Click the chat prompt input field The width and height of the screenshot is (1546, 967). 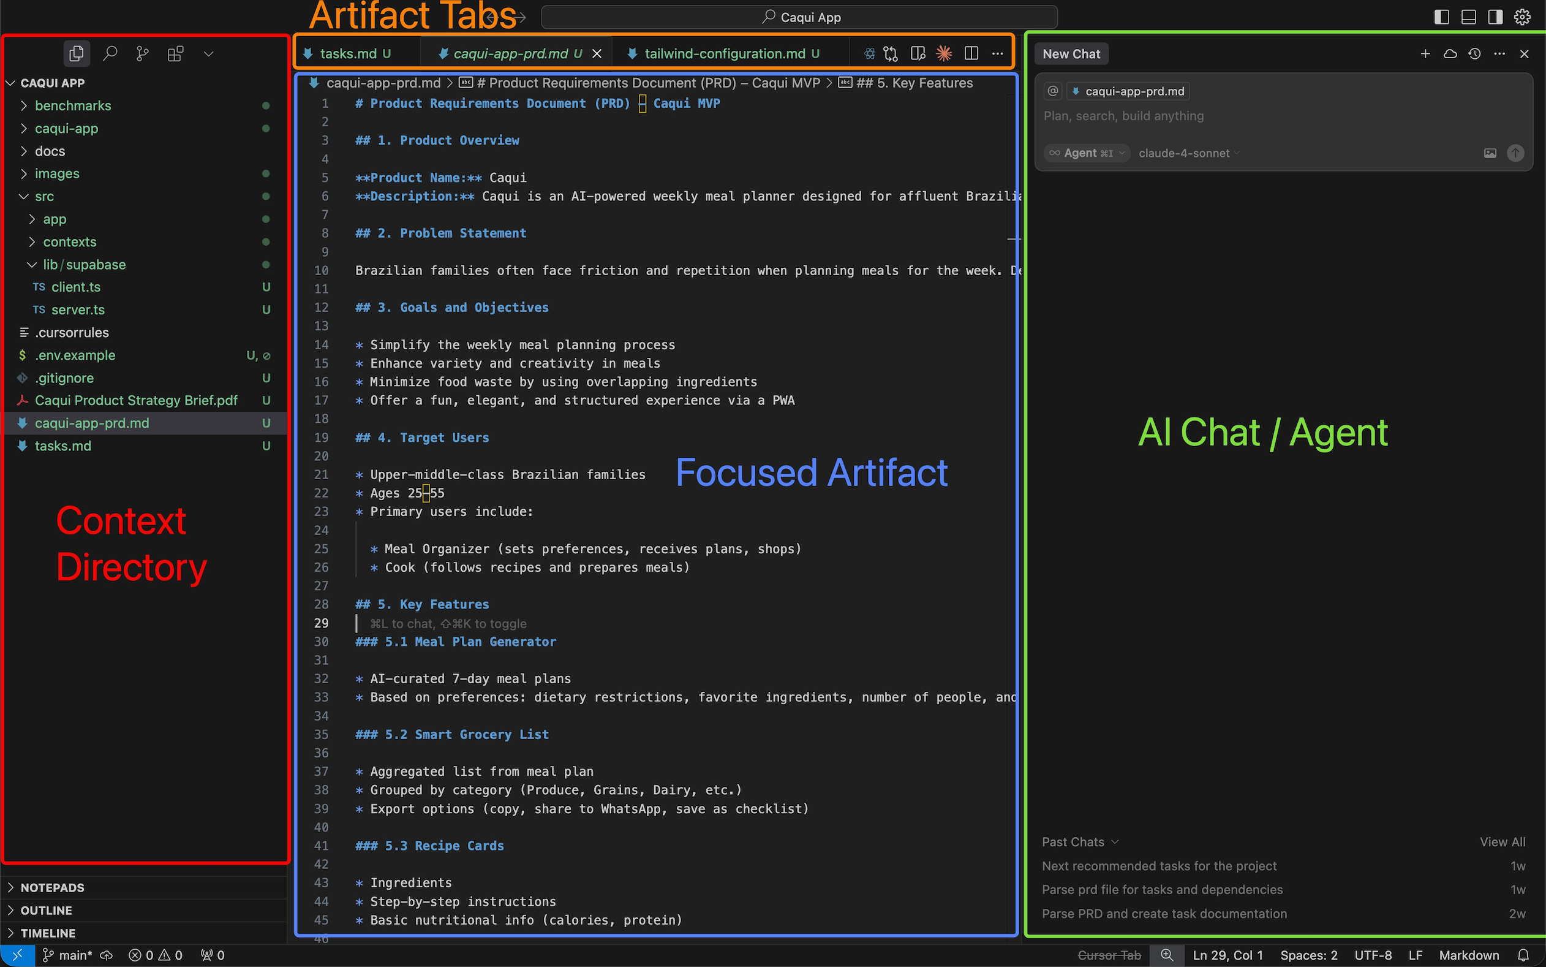coord(1283,116)
